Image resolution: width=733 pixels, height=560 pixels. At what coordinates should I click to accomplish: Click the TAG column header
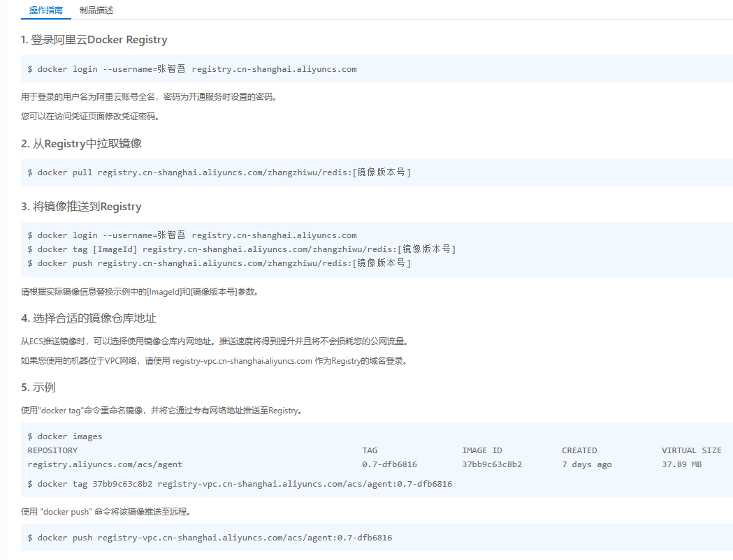coord(370,450)
